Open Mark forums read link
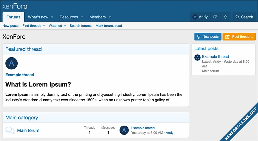 (x=109, y=26)
